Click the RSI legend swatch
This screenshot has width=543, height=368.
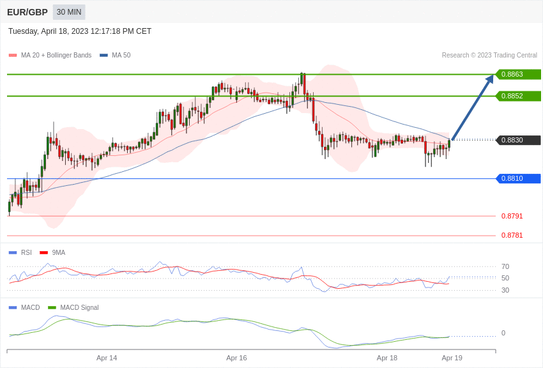(13, 253)
